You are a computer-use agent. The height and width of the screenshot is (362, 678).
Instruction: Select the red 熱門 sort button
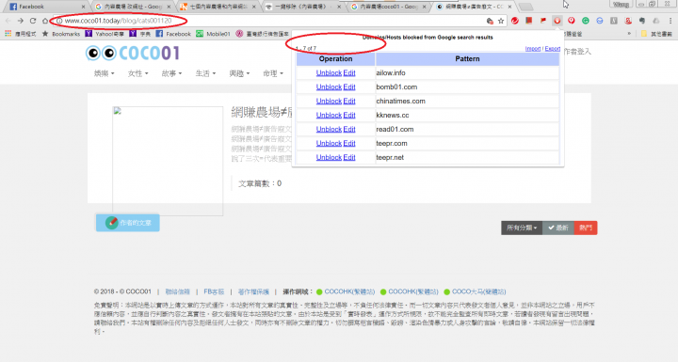coord(586,228)
